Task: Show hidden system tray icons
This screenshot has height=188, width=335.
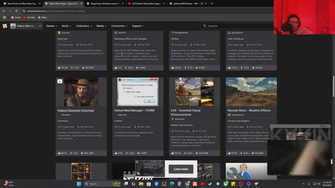Action: pyautogui.click(x=303, y=184)
